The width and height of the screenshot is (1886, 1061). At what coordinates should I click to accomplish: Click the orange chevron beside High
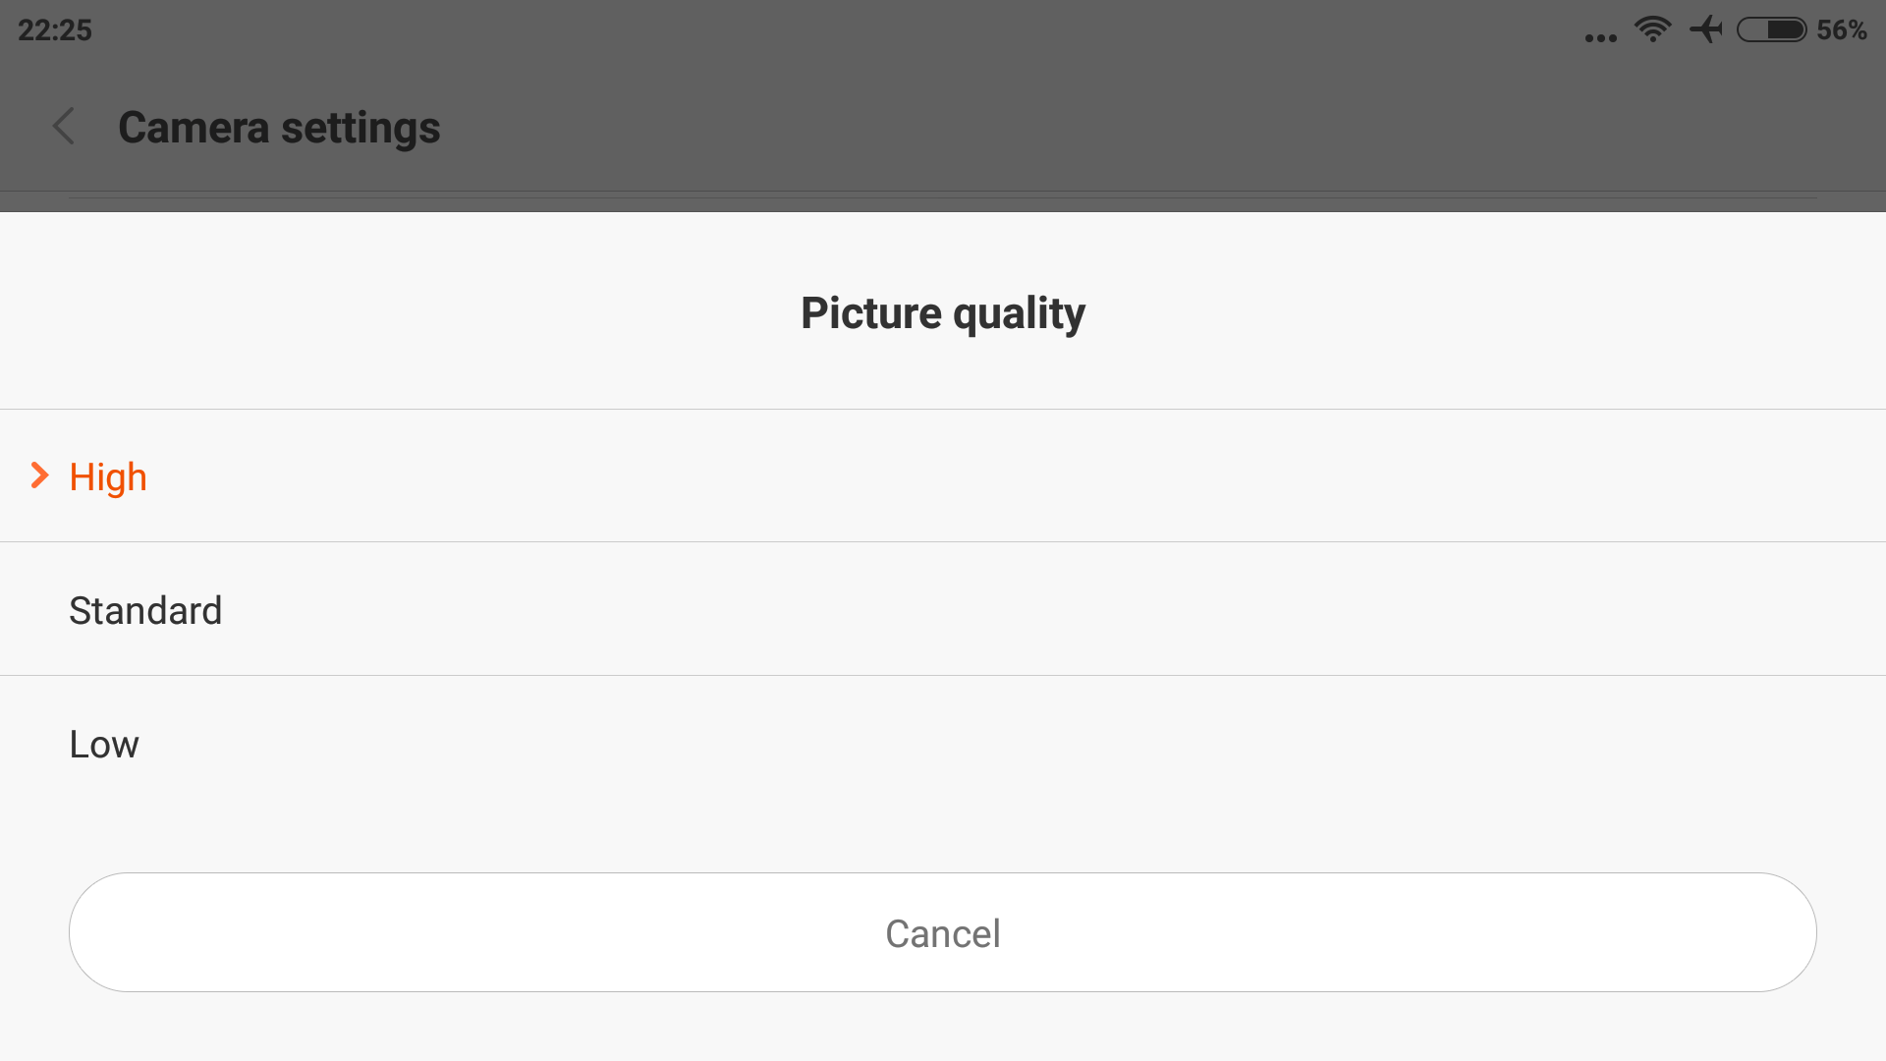pyautogui.click(x=39, y=475)
